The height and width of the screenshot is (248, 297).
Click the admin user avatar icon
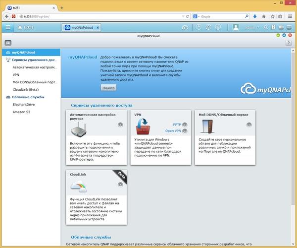point(236,27)
